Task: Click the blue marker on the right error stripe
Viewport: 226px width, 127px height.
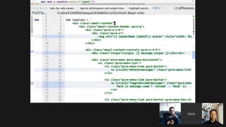Action: [x=194, y=55]
